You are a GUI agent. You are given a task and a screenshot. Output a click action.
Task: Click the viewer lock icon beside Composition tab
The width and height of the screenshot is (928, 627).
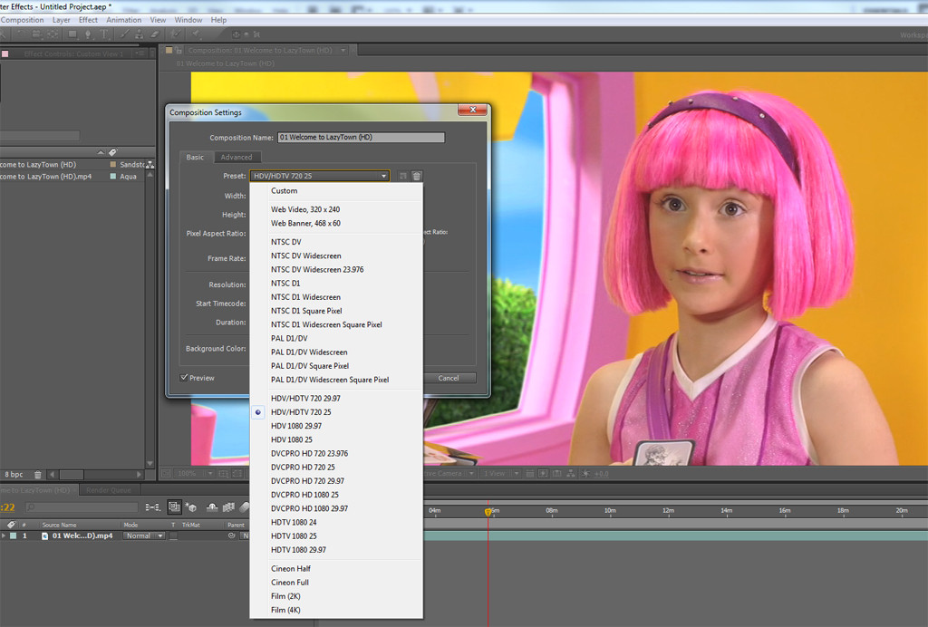tap(179, 50)
